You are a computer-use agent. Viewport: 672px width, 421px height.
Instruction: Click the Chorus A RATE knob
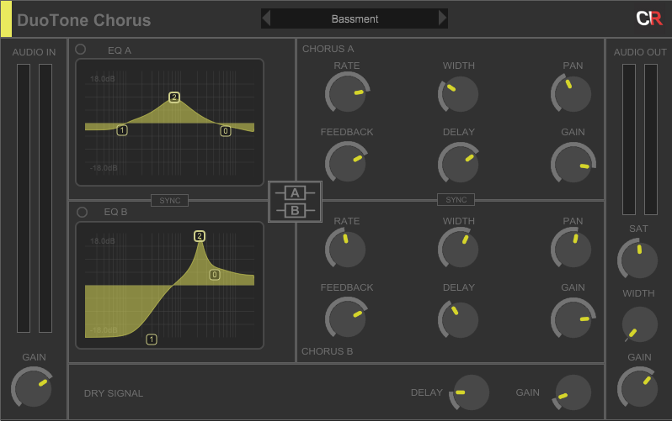(x=346, y=92)
